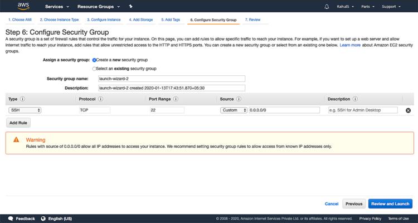Click the AWS logo icon
This screenshot has width=418, height=223.
tap(23, 6)
